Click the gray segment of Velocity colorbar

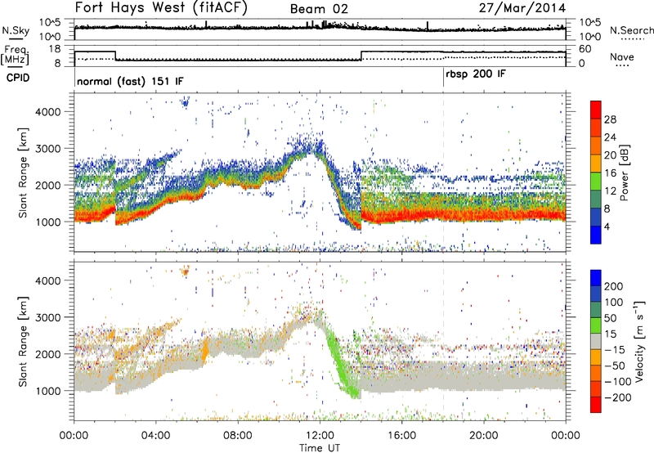(596, 341)
